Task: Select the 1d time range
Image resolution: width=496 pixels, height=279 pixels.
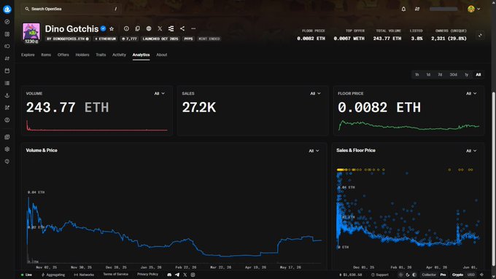Action: [428, 74]
